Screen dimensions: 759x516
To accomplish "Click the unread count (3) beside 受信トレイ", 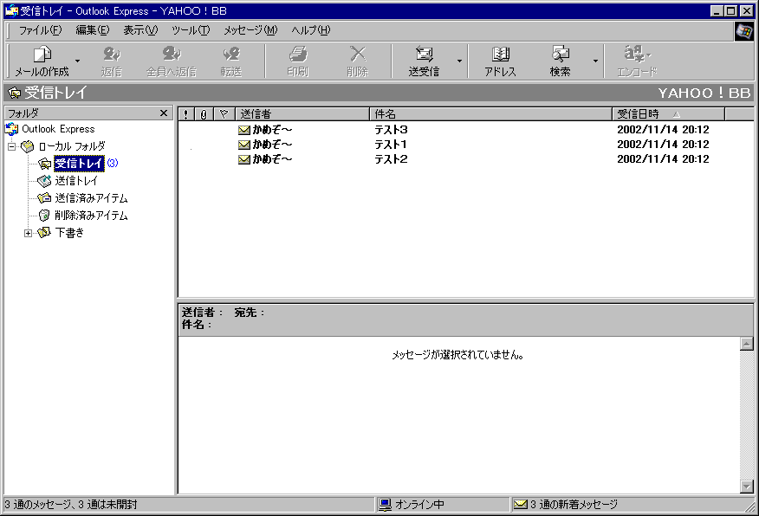I will (x=113, y=163).
